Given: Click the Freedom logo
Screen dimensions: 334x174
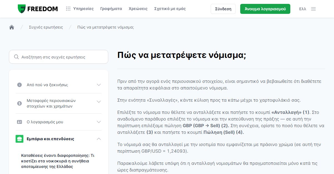Looking at the screenshot, I should coord(38,9).
